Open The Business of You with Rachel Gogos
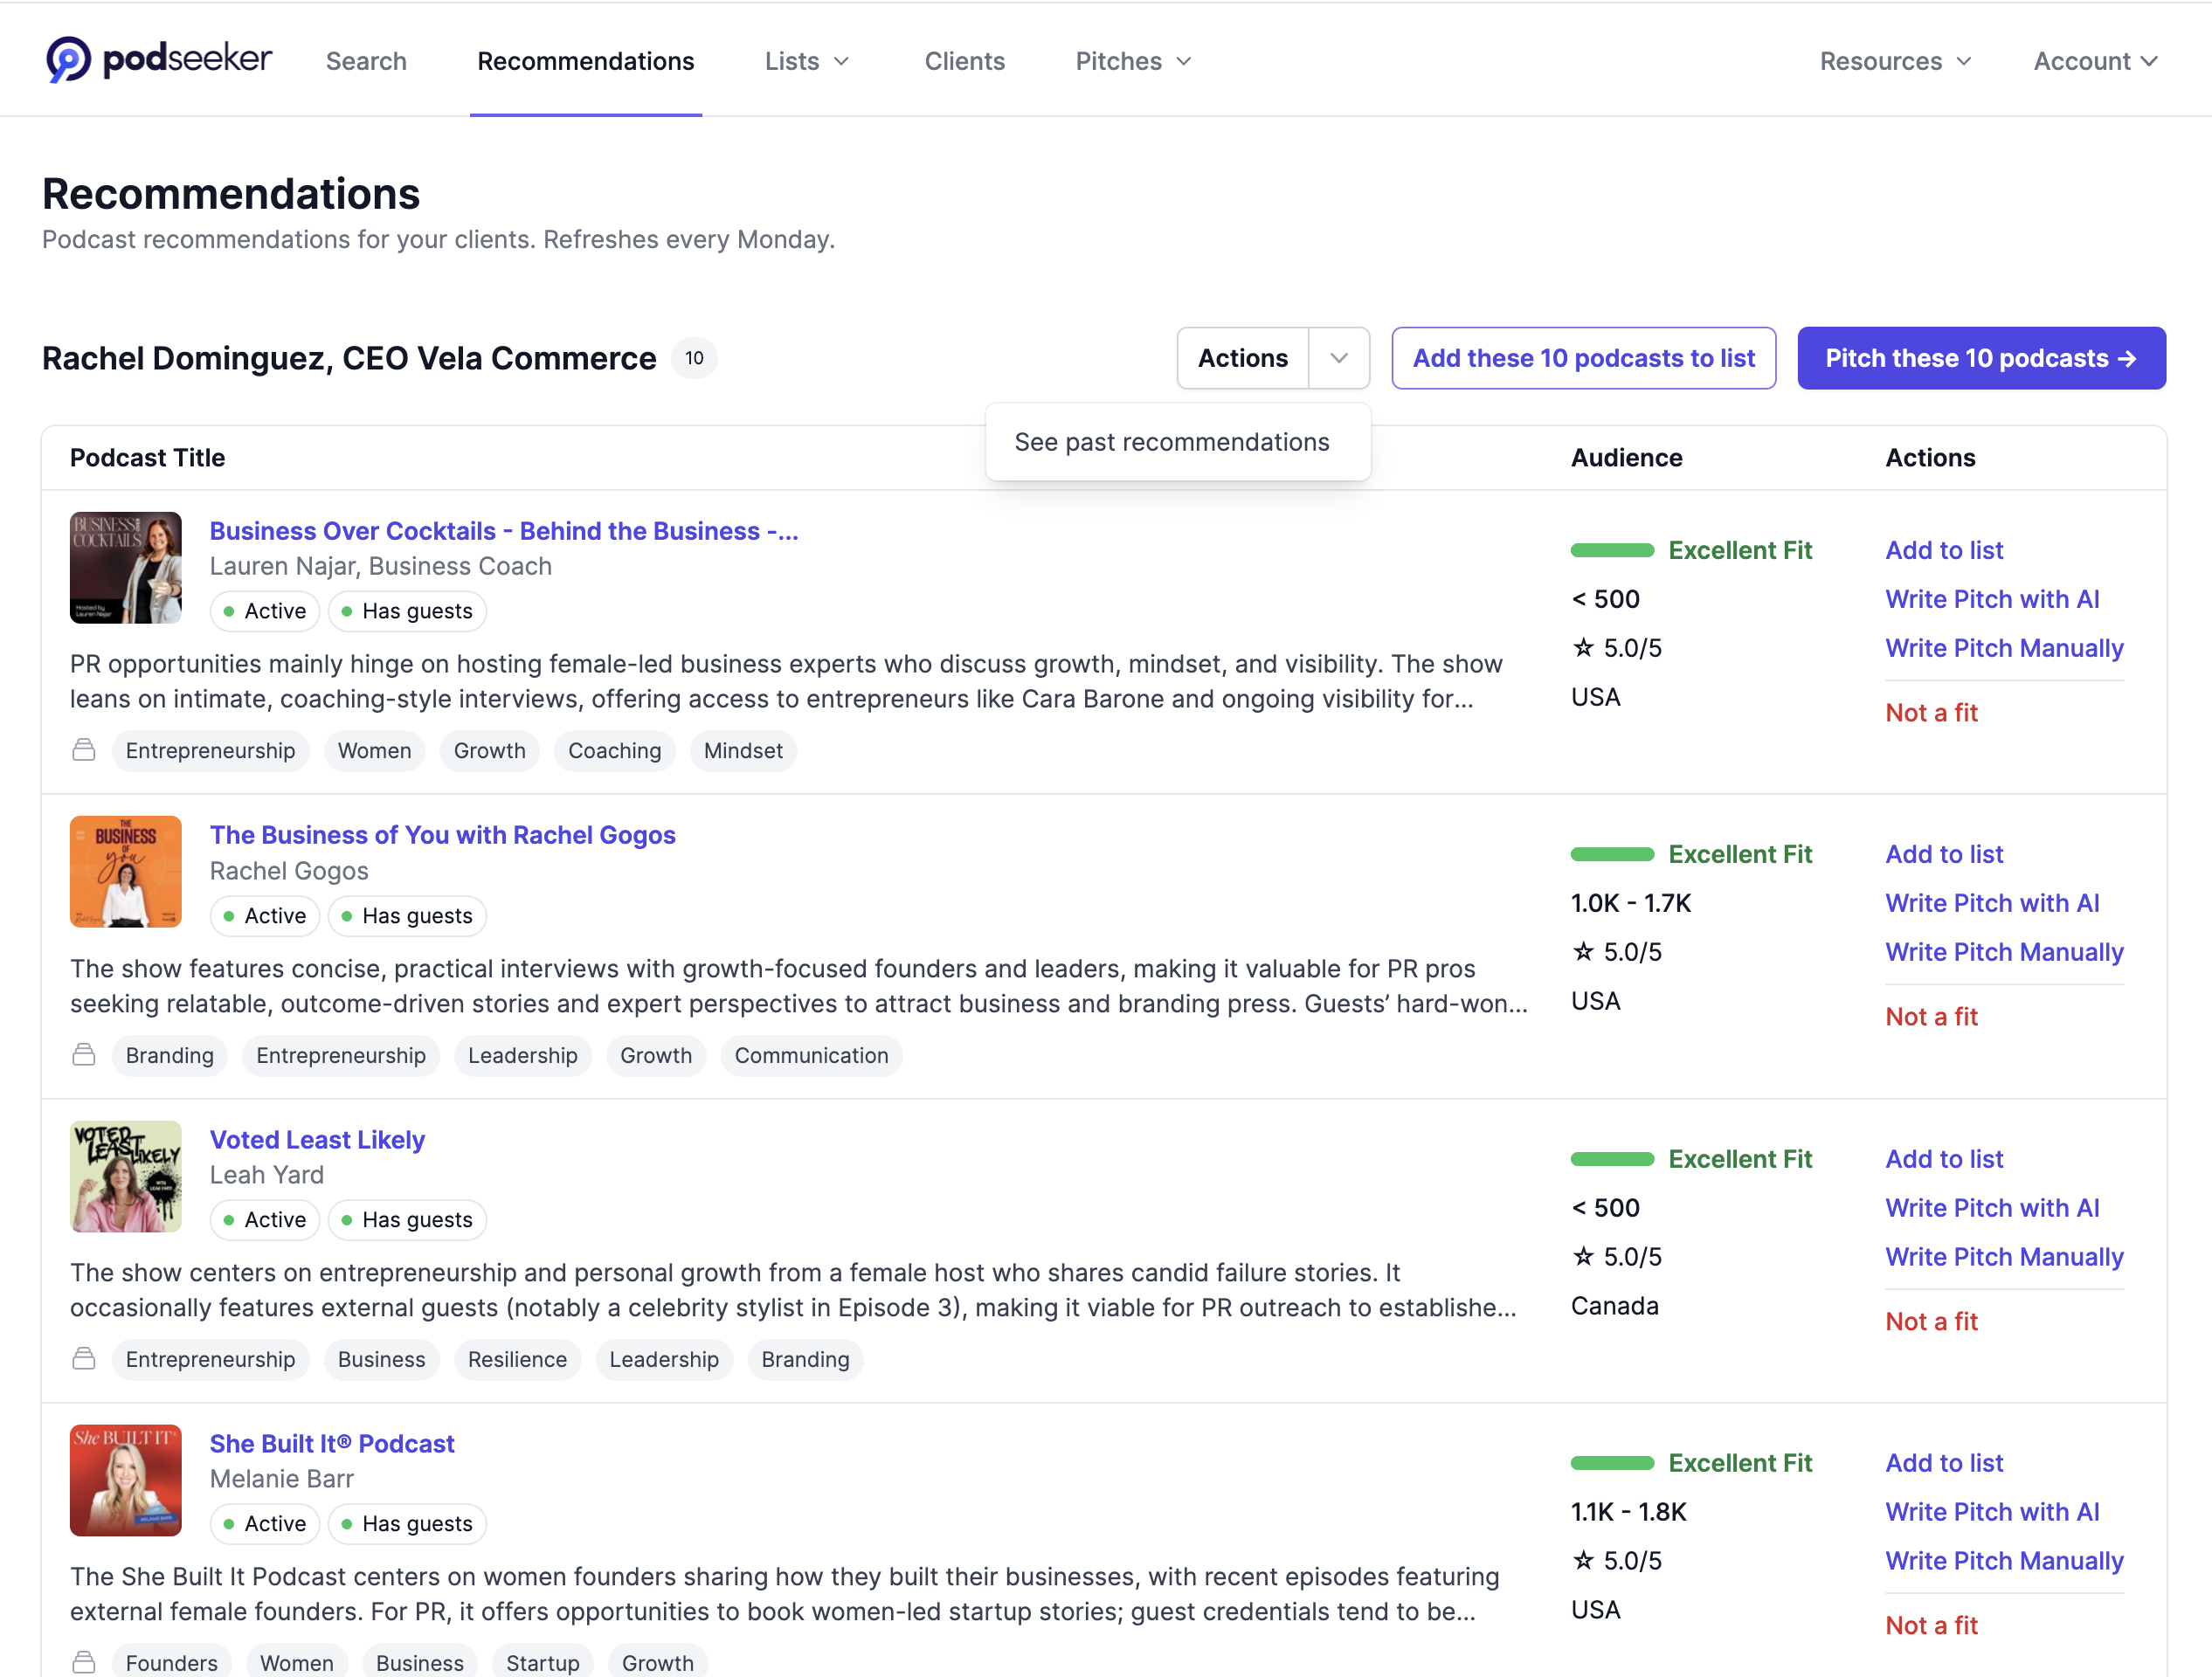This screenshot has height=1677, width=2212. pos(442,835)
